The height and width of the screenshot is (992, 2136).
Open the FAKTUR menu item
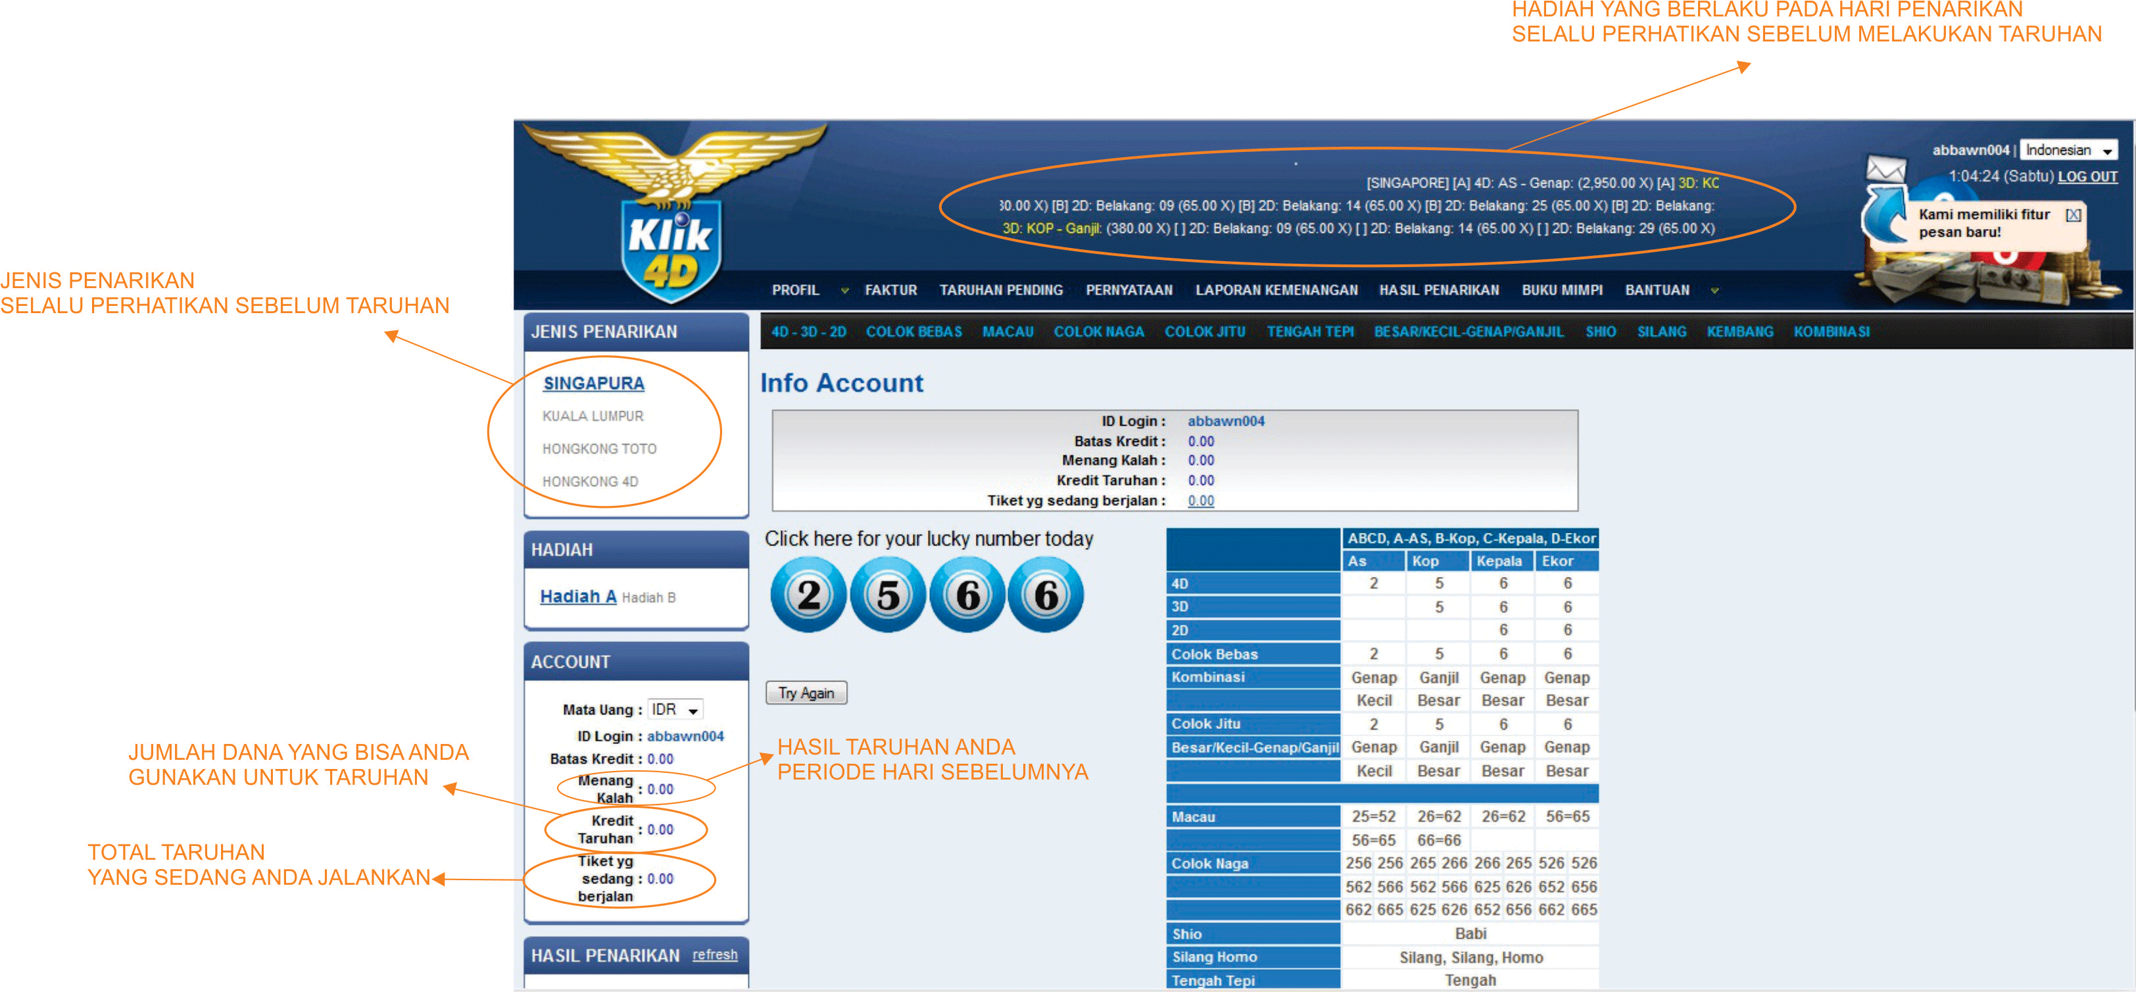(890, 290)
